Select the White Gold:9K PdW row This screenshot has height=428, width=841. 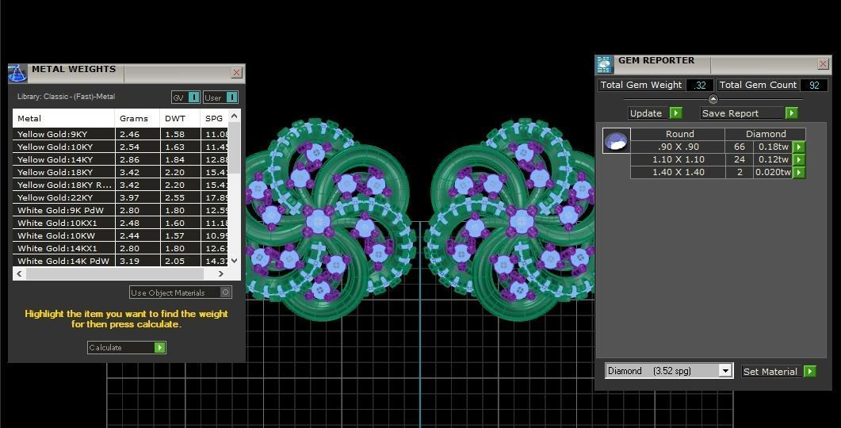point(120,210)
